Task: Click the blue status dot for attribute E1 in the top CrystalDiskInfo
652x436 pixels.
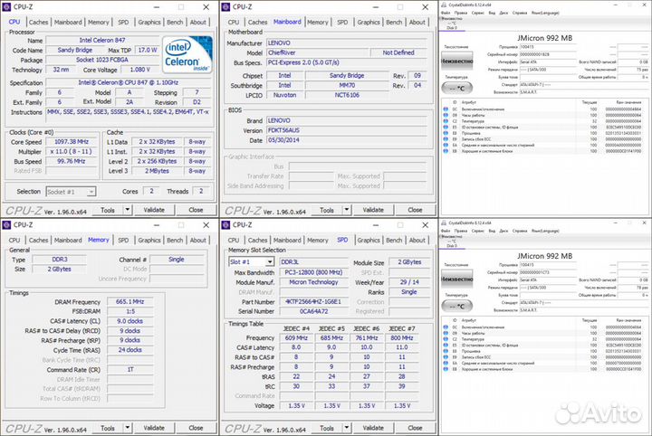Action: pos(446,127)
